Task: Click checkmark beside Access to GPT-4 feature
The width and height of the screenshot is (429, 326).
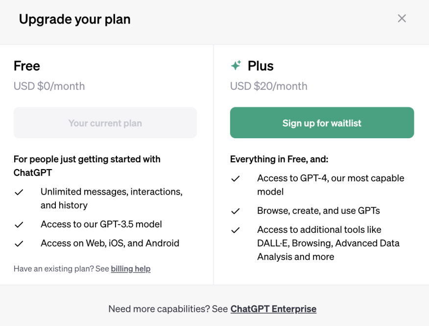Action: [x=236, y=178]
